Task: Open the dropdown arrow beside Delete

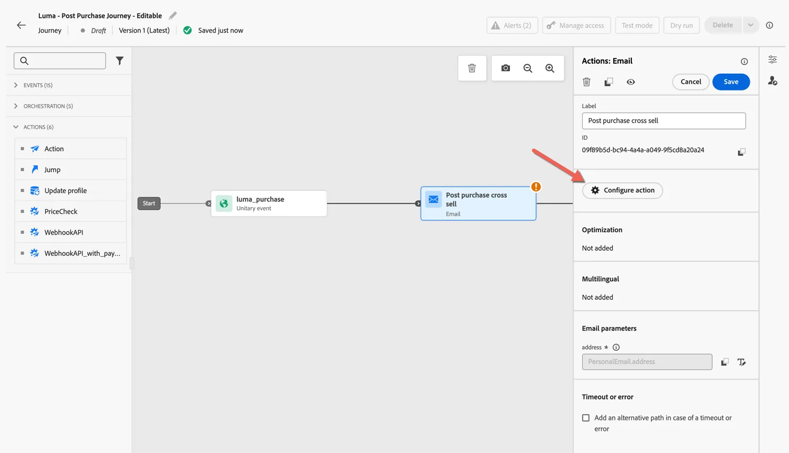Action: pos(750,25)
